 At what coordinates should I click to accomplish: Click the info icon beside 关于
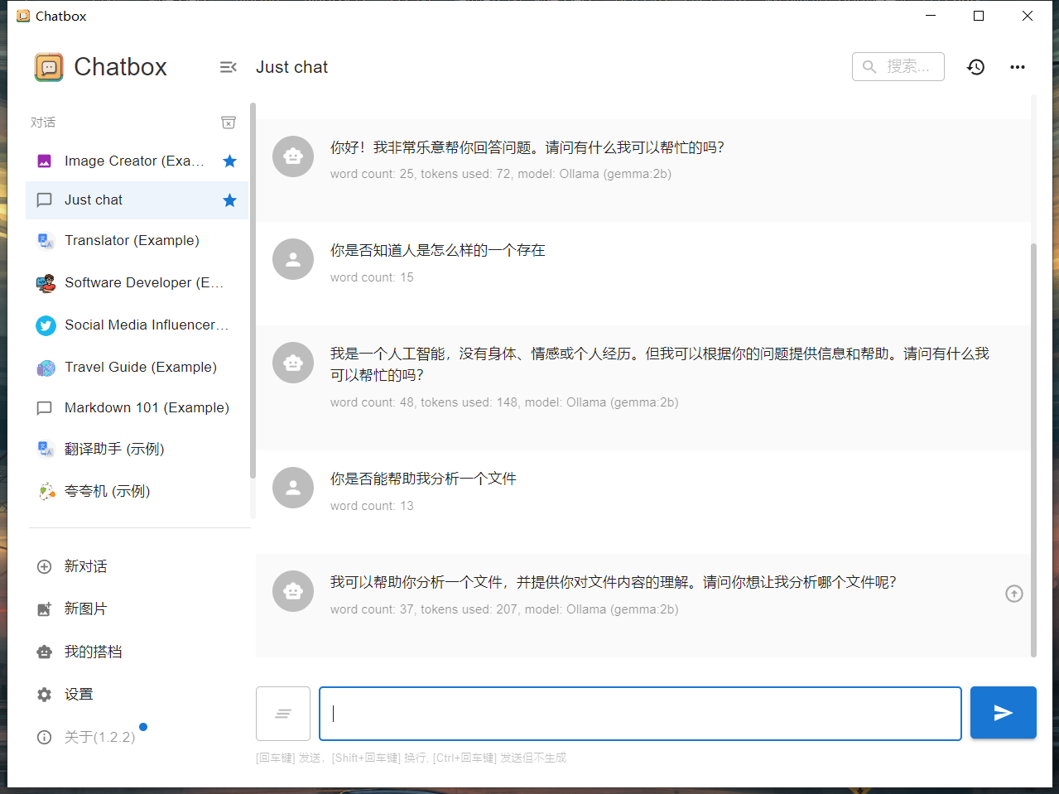point(45,737)
